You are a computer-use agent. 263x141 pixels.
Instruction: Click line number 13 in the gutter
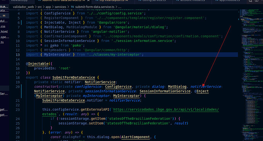(x=18, y=54)
